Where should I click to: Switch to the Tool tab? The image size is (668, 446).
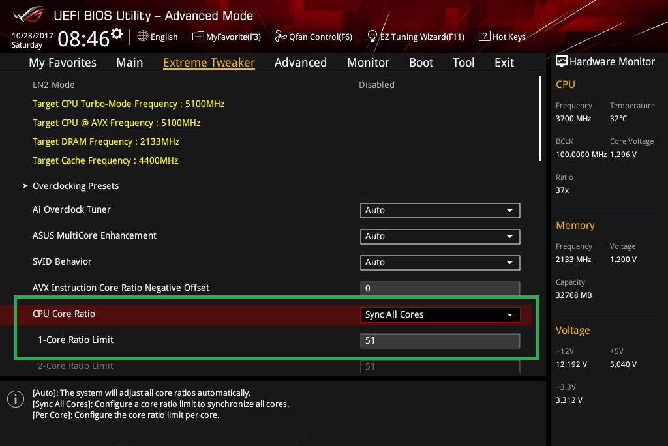coord(464,63)
